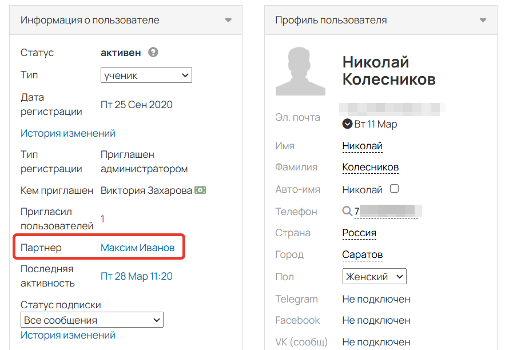Open История изменений link under subscription status
The width and height of the screenshot is (509, 350).
68,335
